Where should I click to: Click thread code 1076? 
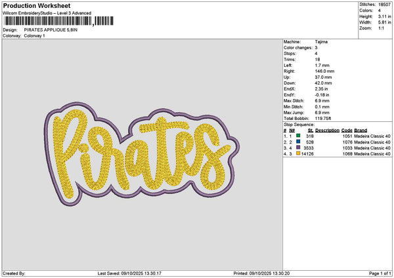coord(347,142)
